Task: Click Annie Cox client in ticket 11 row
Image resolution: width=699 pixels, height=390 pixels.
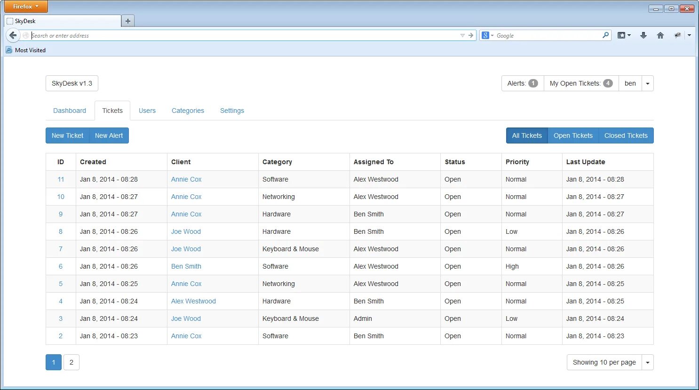Action: pyautogui.click(x=186, y=179)
